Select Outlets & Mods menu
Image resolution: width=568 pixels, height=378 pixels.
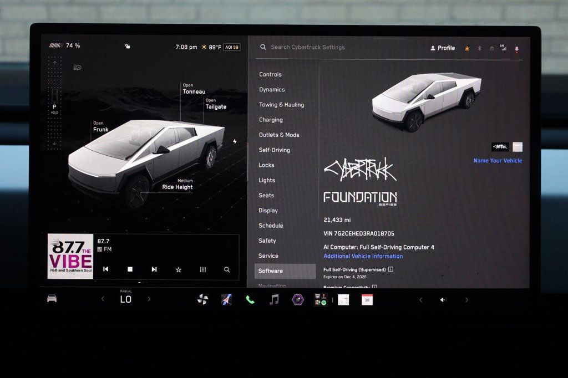click(279, 135)
